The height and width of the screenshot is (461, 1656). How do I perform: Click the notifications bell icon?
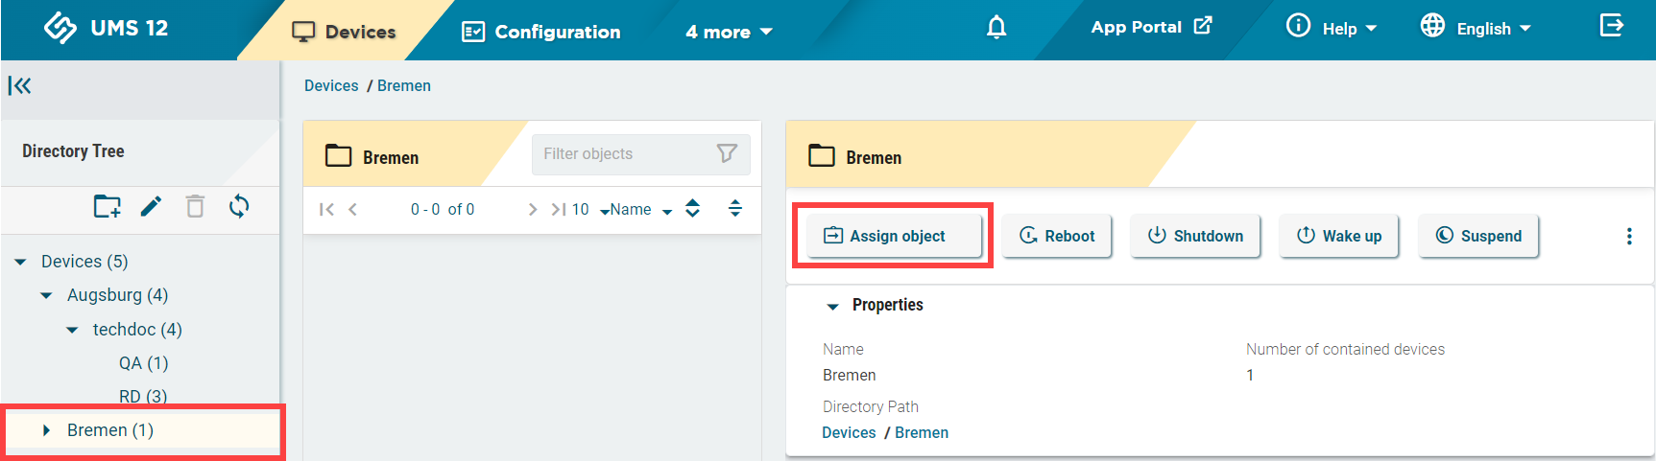tap(996, 28)
